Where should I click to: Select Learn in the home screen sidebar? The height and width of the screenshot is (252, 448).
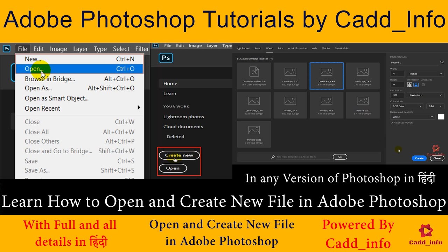point(170,93)
